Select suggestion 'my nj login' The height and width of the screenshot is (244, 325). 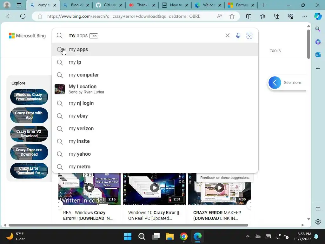click(x=155, y=103)
